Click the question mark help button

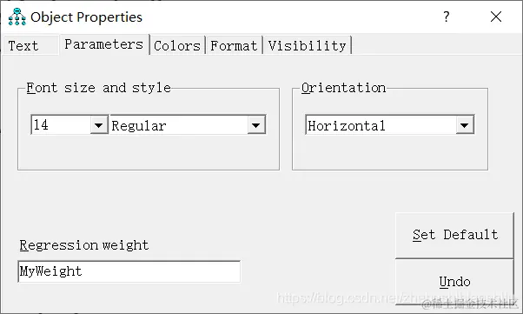[x=447, y=17]
